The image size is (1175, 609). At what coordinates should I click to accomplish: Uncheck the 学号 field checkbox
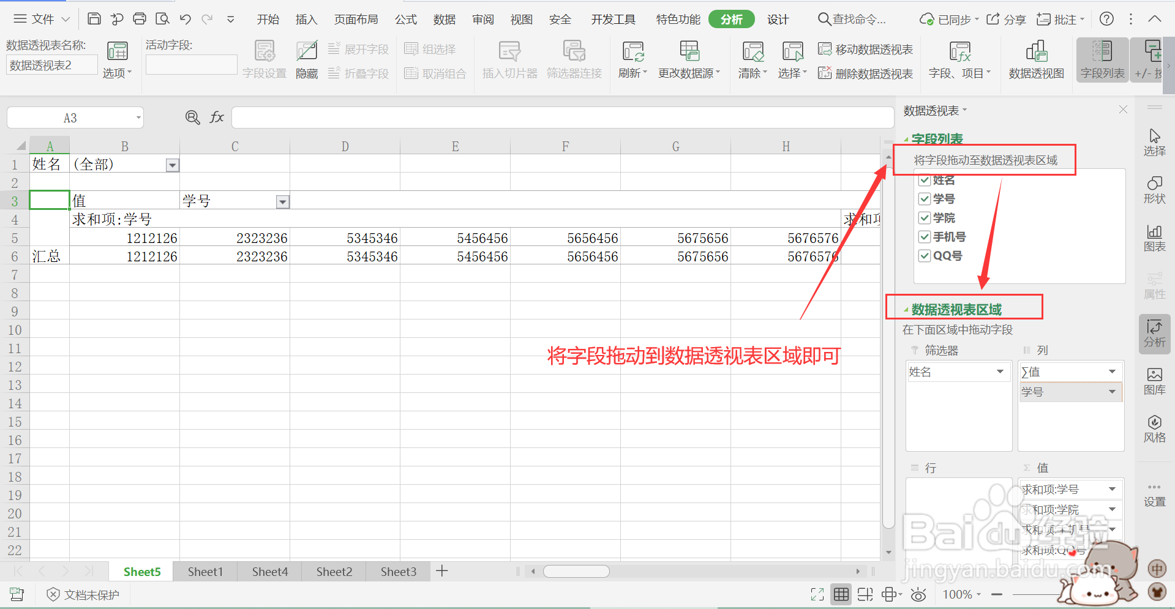click(925, 199)
